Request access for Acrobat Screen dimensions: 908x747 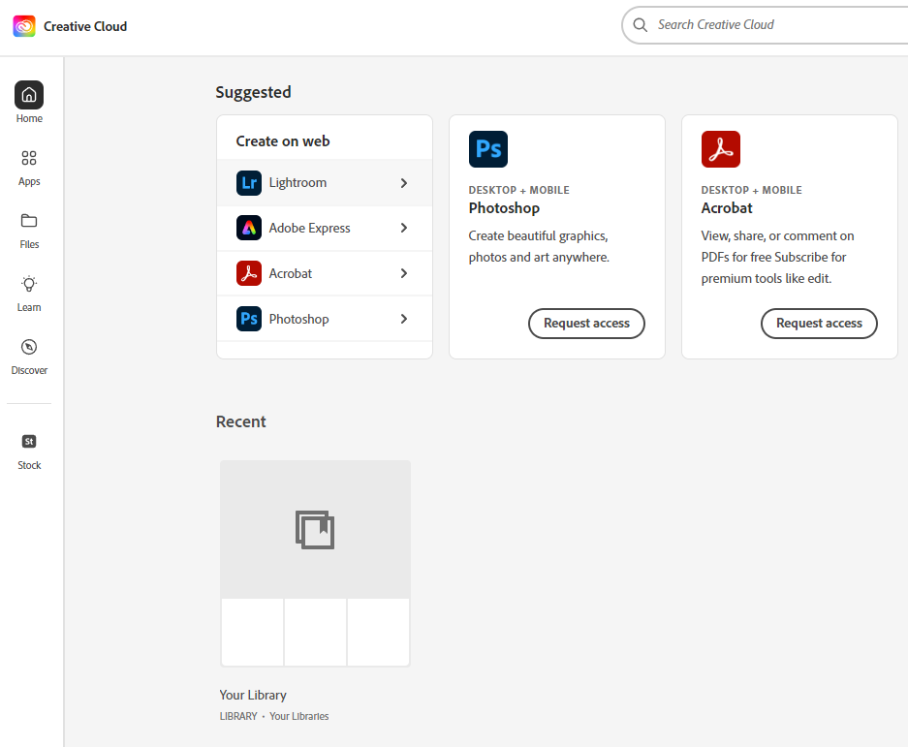pyautogui.click(x=819, y=324)
